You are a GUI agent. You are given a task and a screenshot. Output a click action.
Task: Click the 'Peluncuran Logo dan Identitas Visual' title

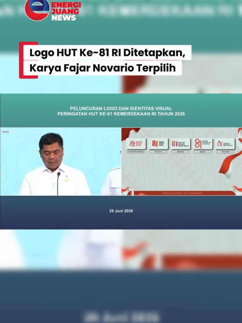tap(121, 108)
